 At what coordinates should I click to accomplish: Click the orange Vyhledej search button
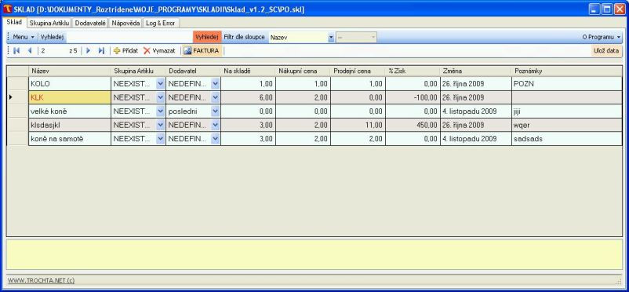coord(207,37)
